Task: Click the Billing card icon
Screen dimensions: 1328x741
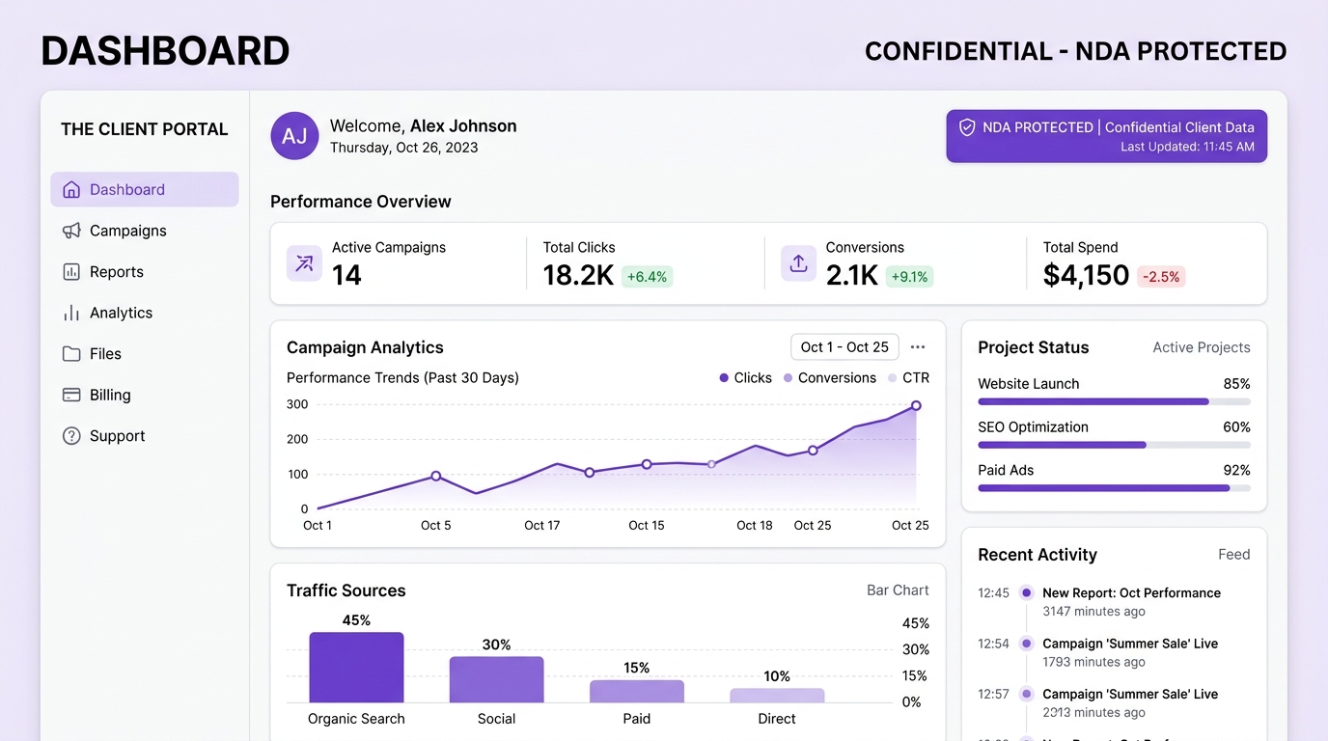Action: 71,395
